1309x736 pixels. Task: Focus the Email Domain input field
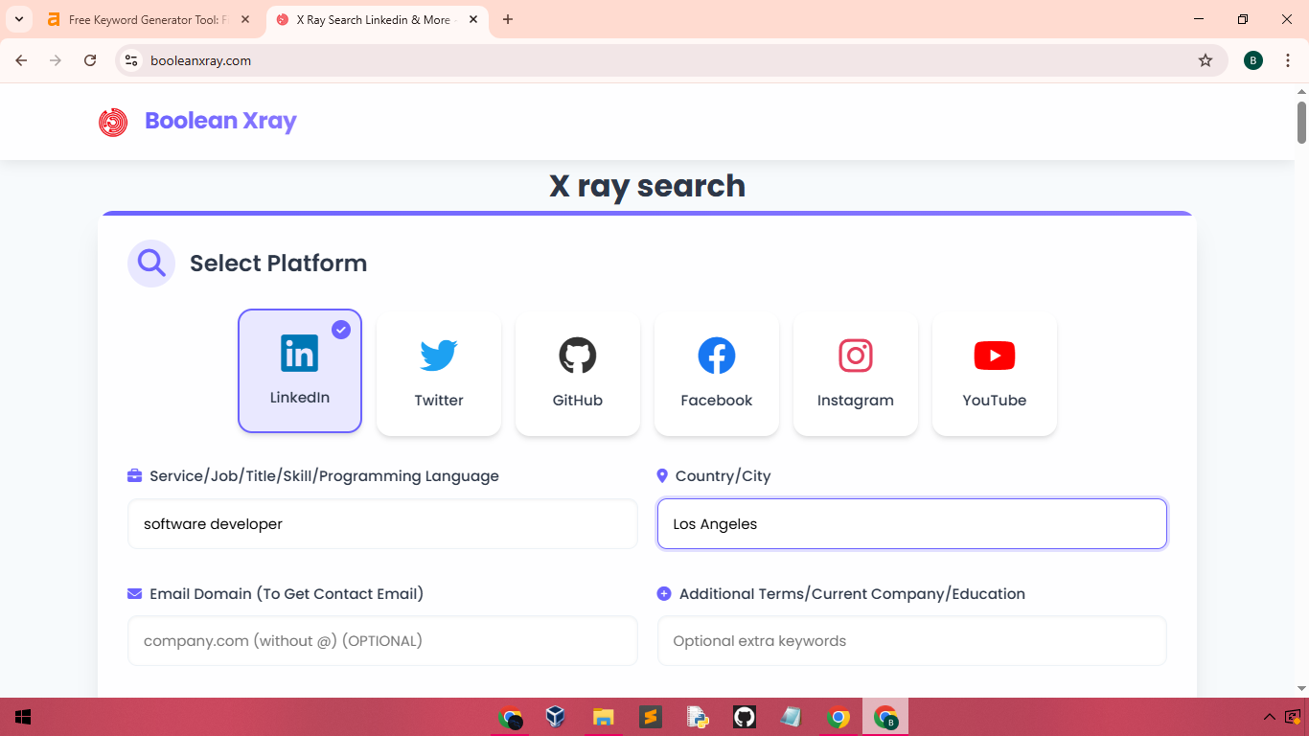382,640
